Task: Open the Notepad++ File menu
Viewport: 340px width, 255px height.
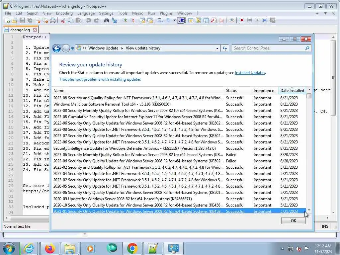Action: pyautogui.click(x=8, y=13)
